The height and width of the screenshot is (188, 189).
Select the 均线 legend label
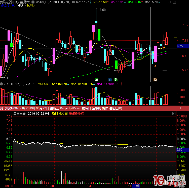[x=55, y=114]
